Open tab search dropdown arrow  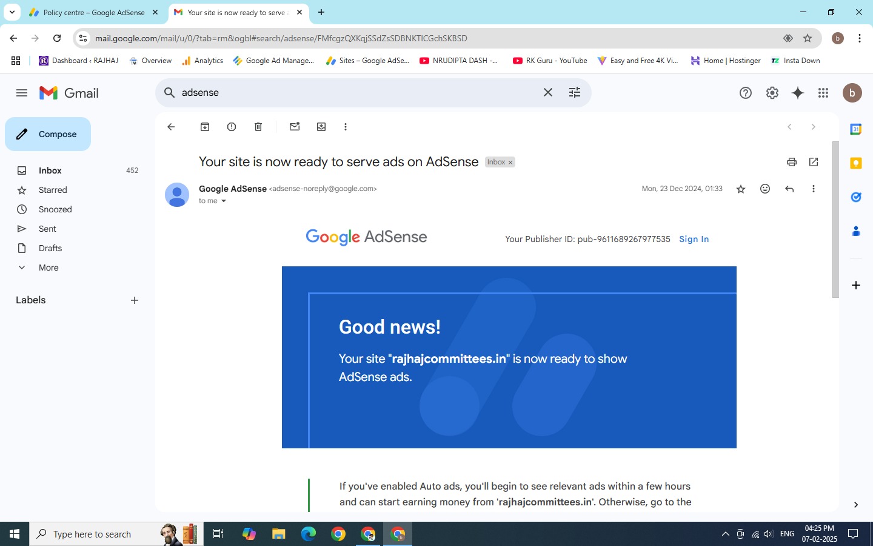(x=12, y=12)
